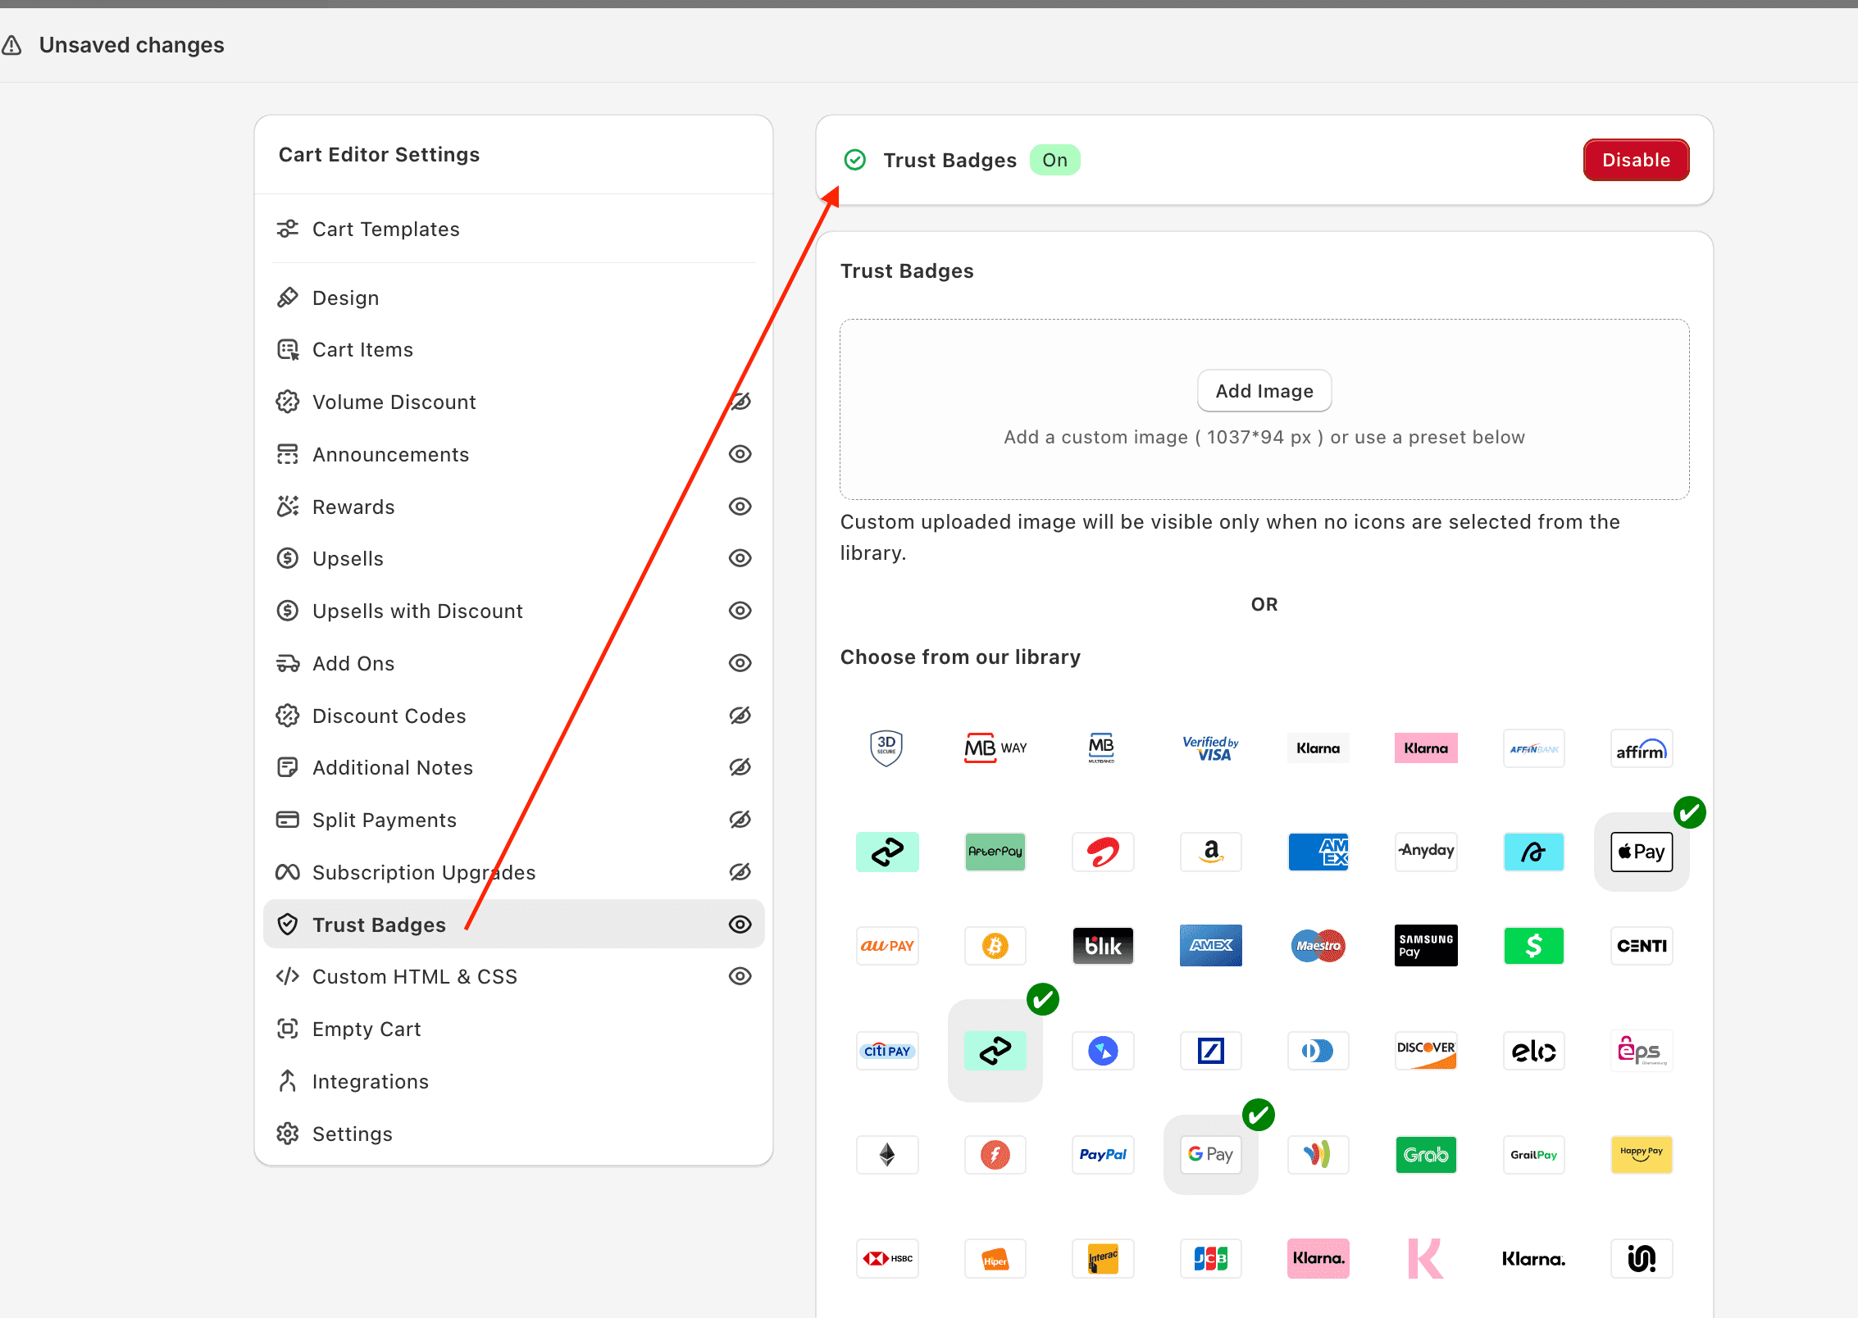Hide the Custom HTML & CSS section
The height and width of the screenshot is (1318, 1858).
tap(740, 976)
